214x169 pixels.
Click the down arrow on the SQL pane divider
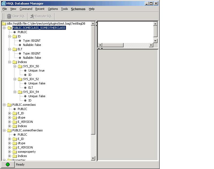[102, 48]
